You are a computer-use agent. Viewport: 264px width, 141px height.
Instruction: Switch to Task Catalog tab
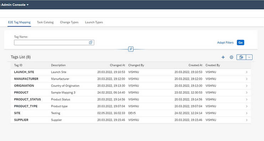tap(45, 22)
